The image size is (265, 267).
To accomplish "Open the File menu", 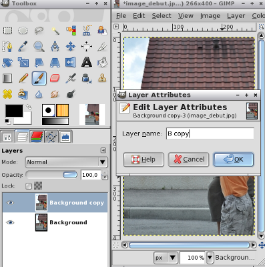I will (x=121, y=16).
